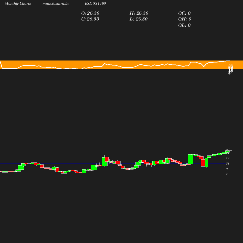
Task: Click the "OH: 0" readout
Action: 185,19
